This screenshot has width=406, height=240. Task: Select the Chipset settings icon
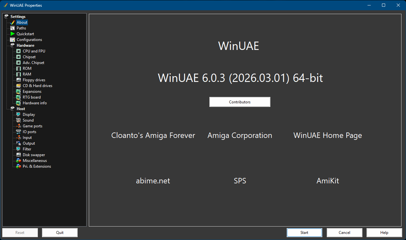pos(29,57)
